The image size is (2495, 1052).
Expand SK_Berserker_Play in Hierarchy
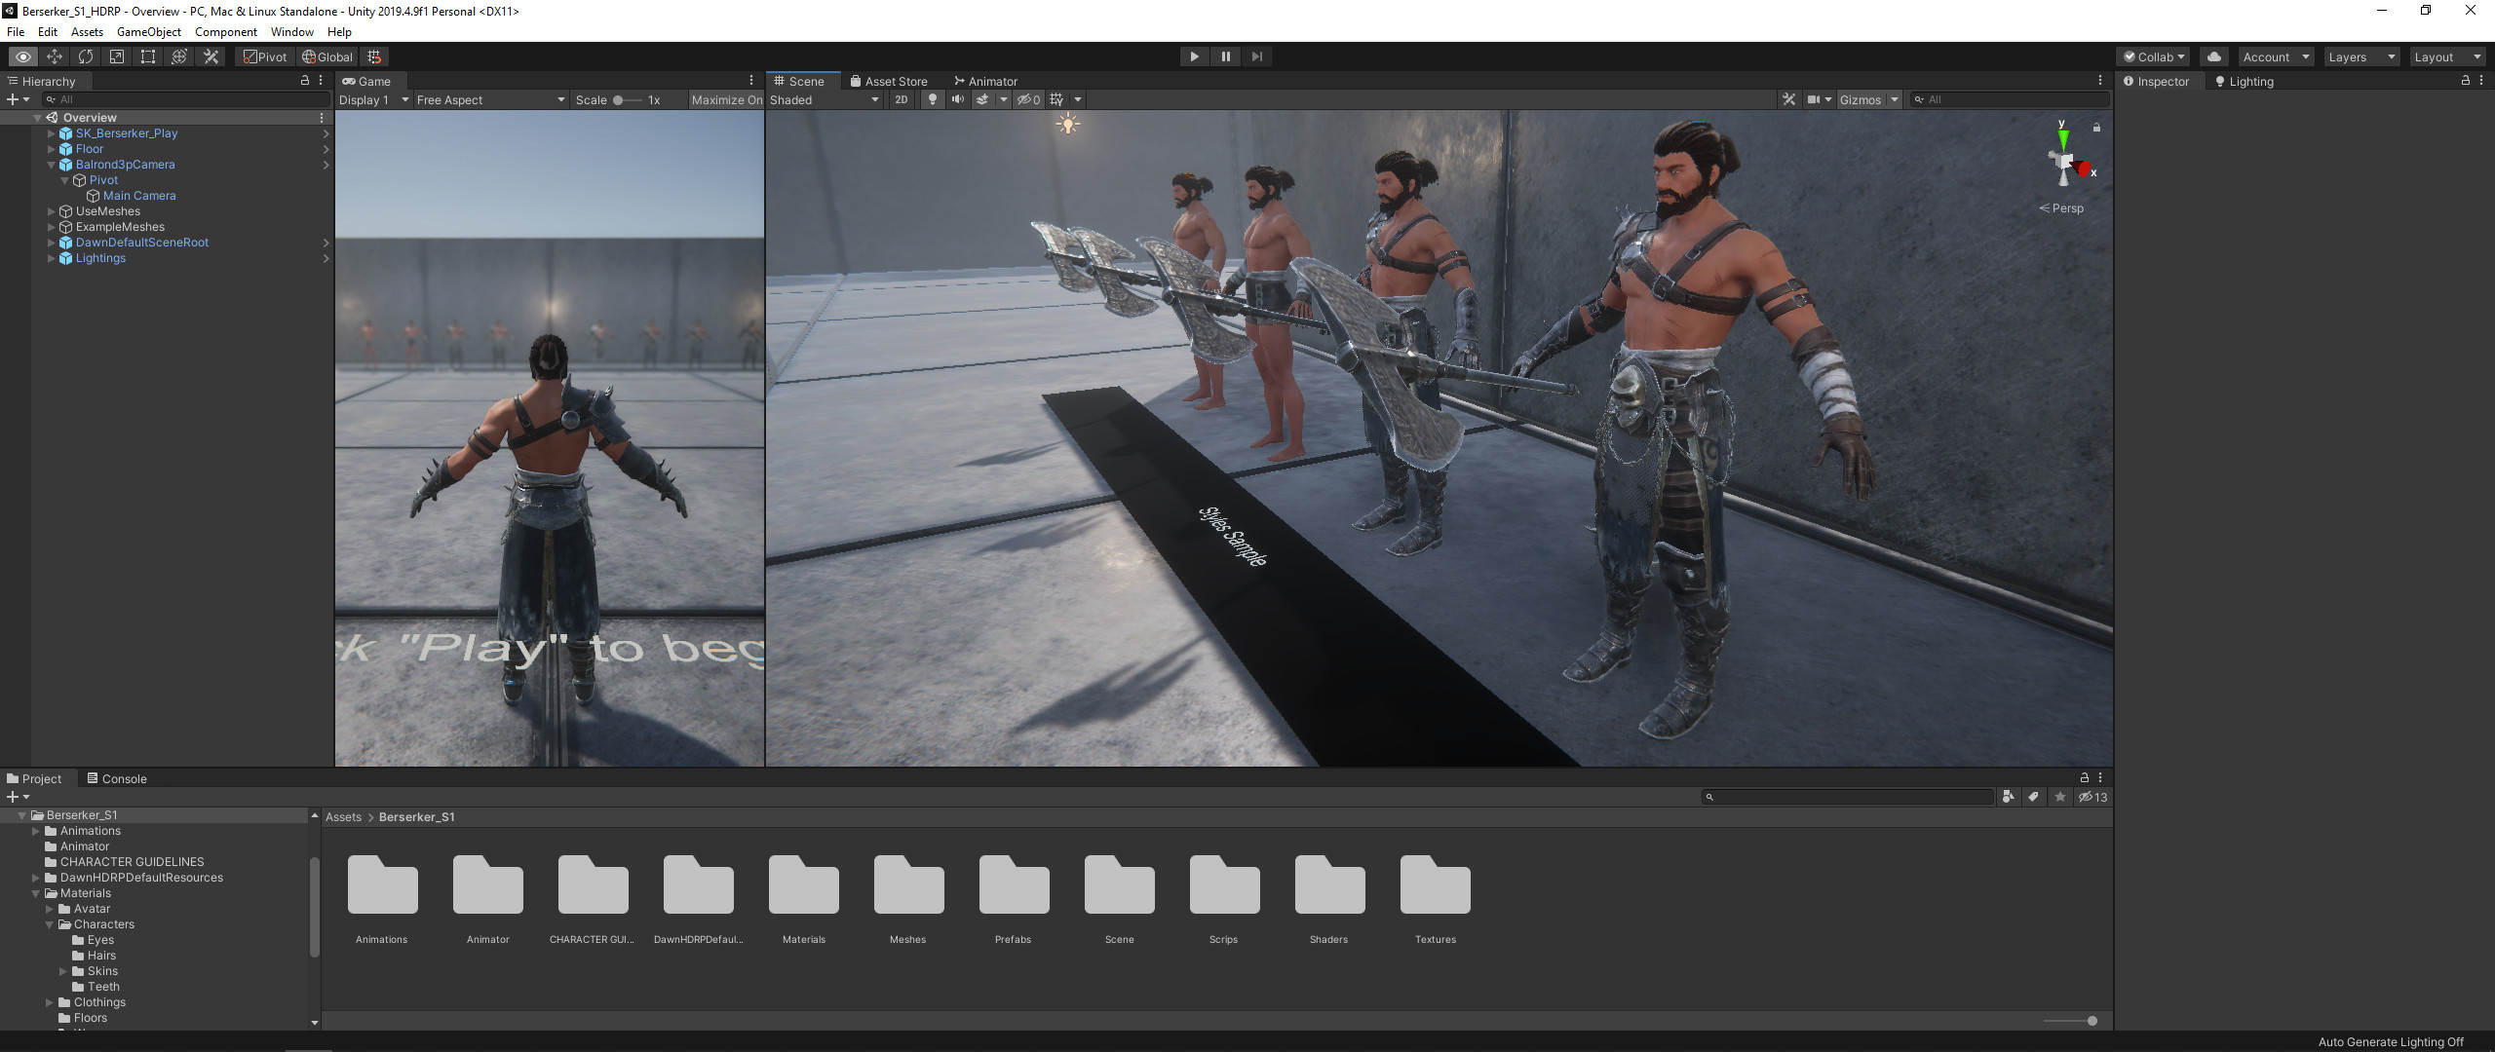pos(51,133)
